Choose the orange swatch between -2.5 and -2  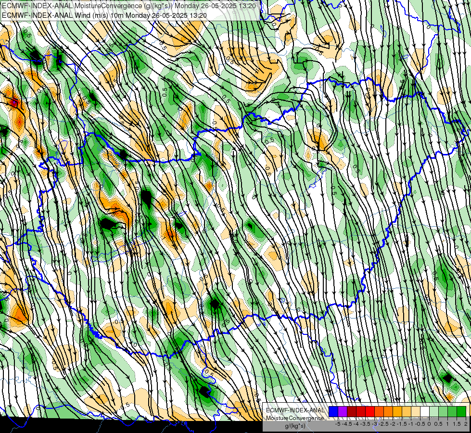point(388,412)
